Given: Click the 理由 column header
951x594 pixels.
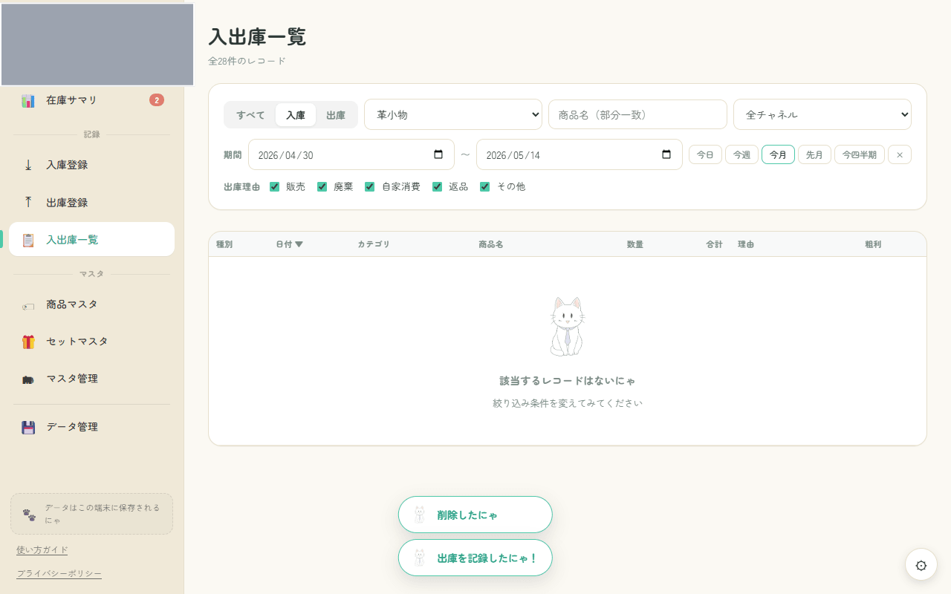Looking at the screenshot, I should (x=746, y=244).
